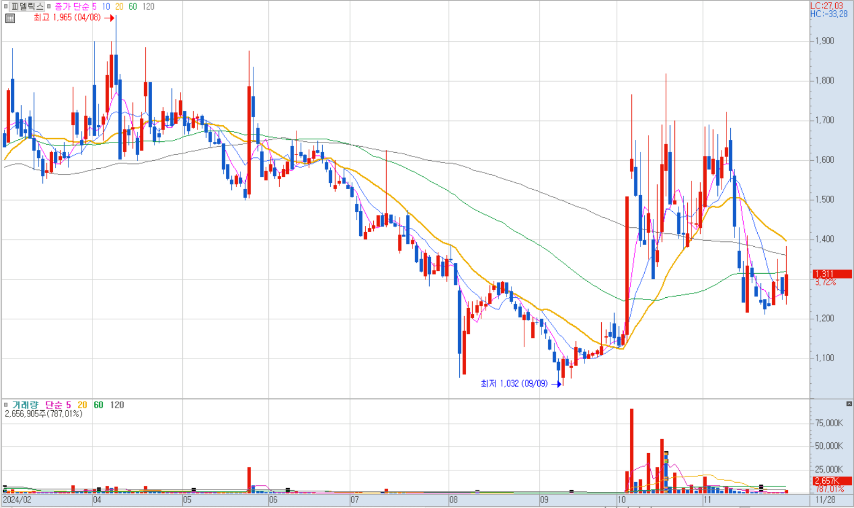Screen dimensions: 854x508
Task: Toggle the square marker before 거래량
Action: (x=6, y=405)
